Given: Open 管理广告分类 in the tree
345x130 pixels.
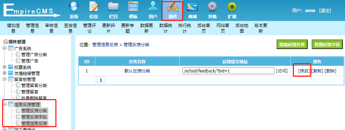Looking at the screenshot, I should [34, 55].
